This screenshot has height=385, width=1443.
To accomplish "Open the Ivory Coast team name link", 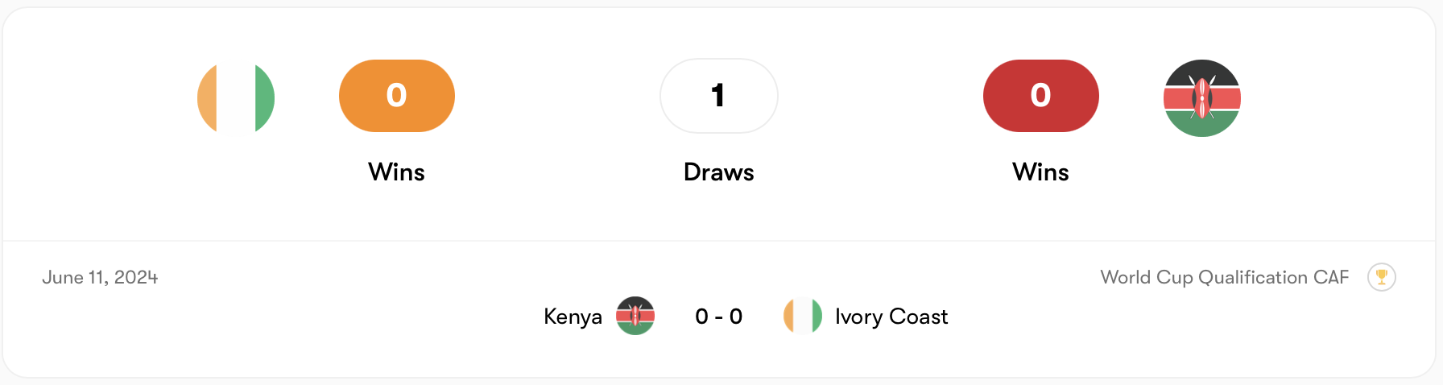I will point(891,317).
